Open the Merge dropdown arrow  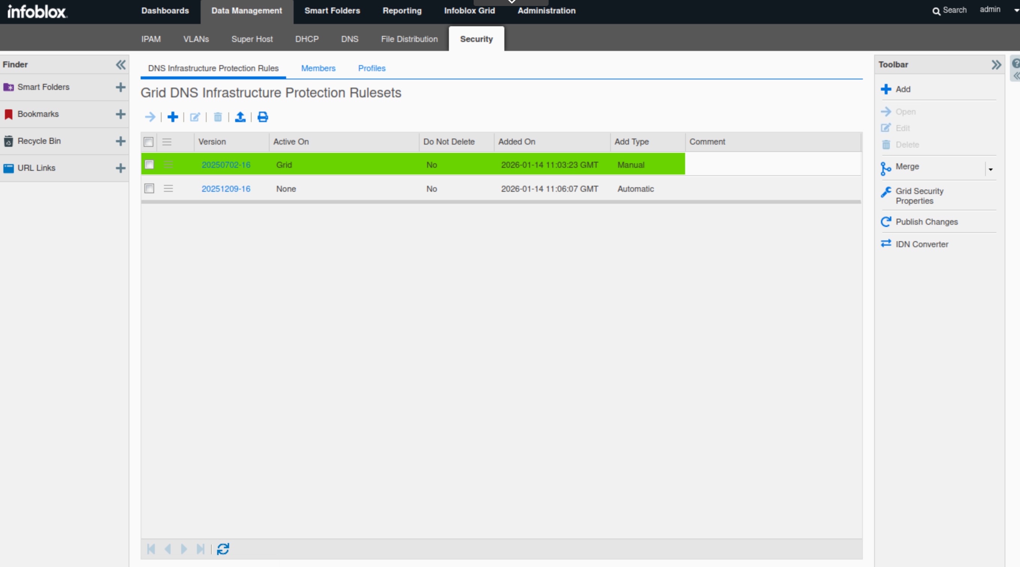pyautogui.click(x=990, y=169)
